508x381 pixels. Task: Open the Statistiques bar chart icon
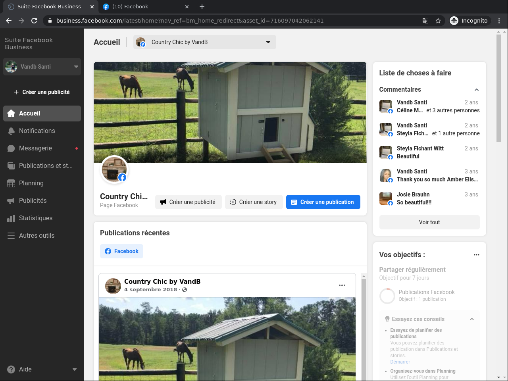pyautogui.click(x=11, y=218)
